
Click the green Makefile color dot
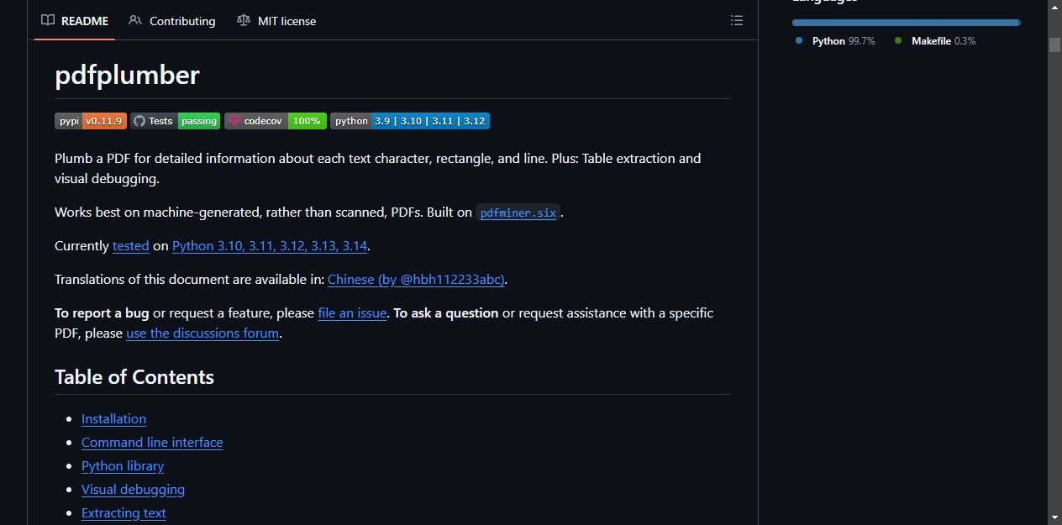pyautogui.click(x=898, y=40)
